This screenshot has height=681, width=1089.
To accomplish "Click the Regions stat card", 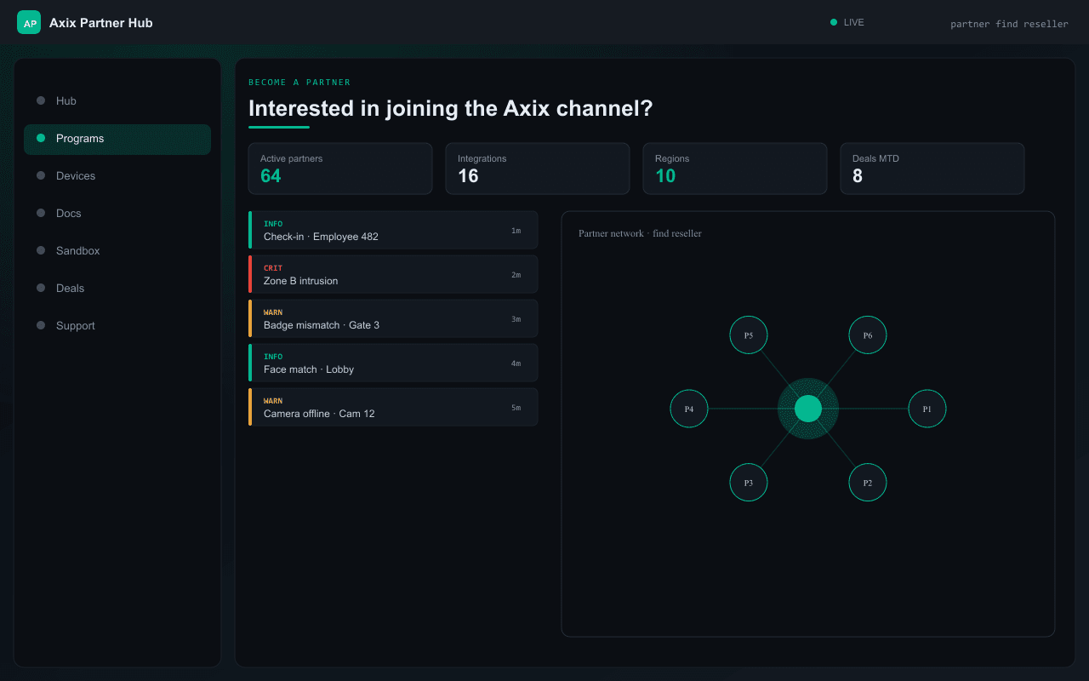I will [735, 169].
